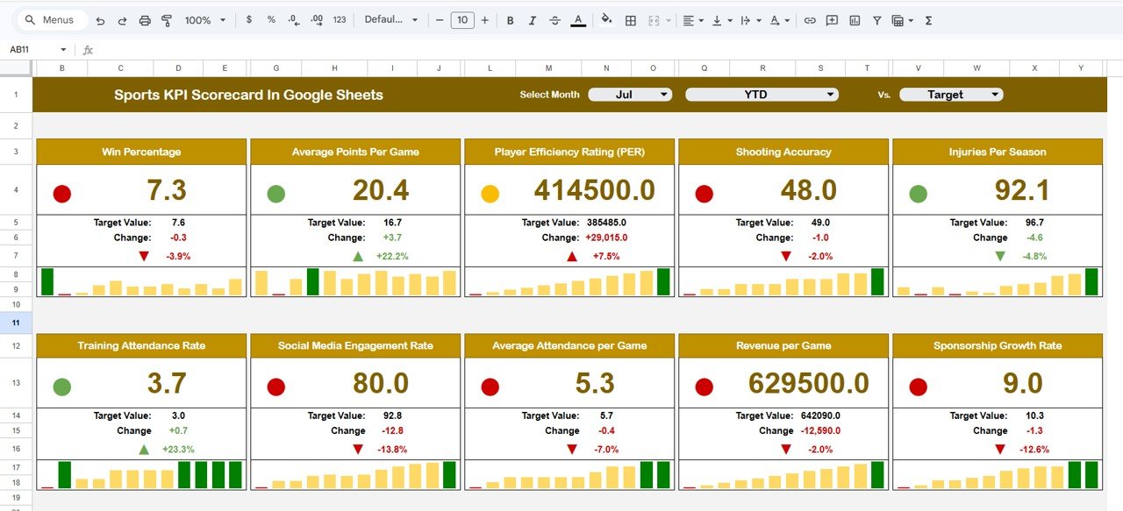
Task: Open the Borders tool
Action: [x=629, y=19]
